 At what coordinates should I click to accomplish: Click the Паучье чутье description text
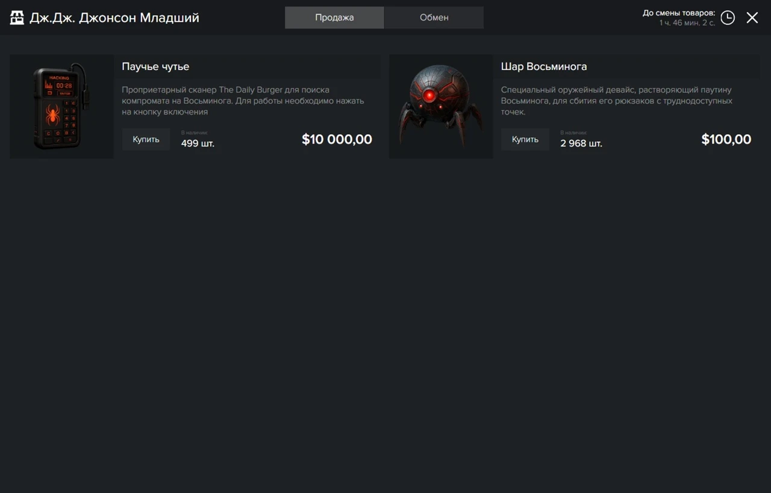point(243,101)
